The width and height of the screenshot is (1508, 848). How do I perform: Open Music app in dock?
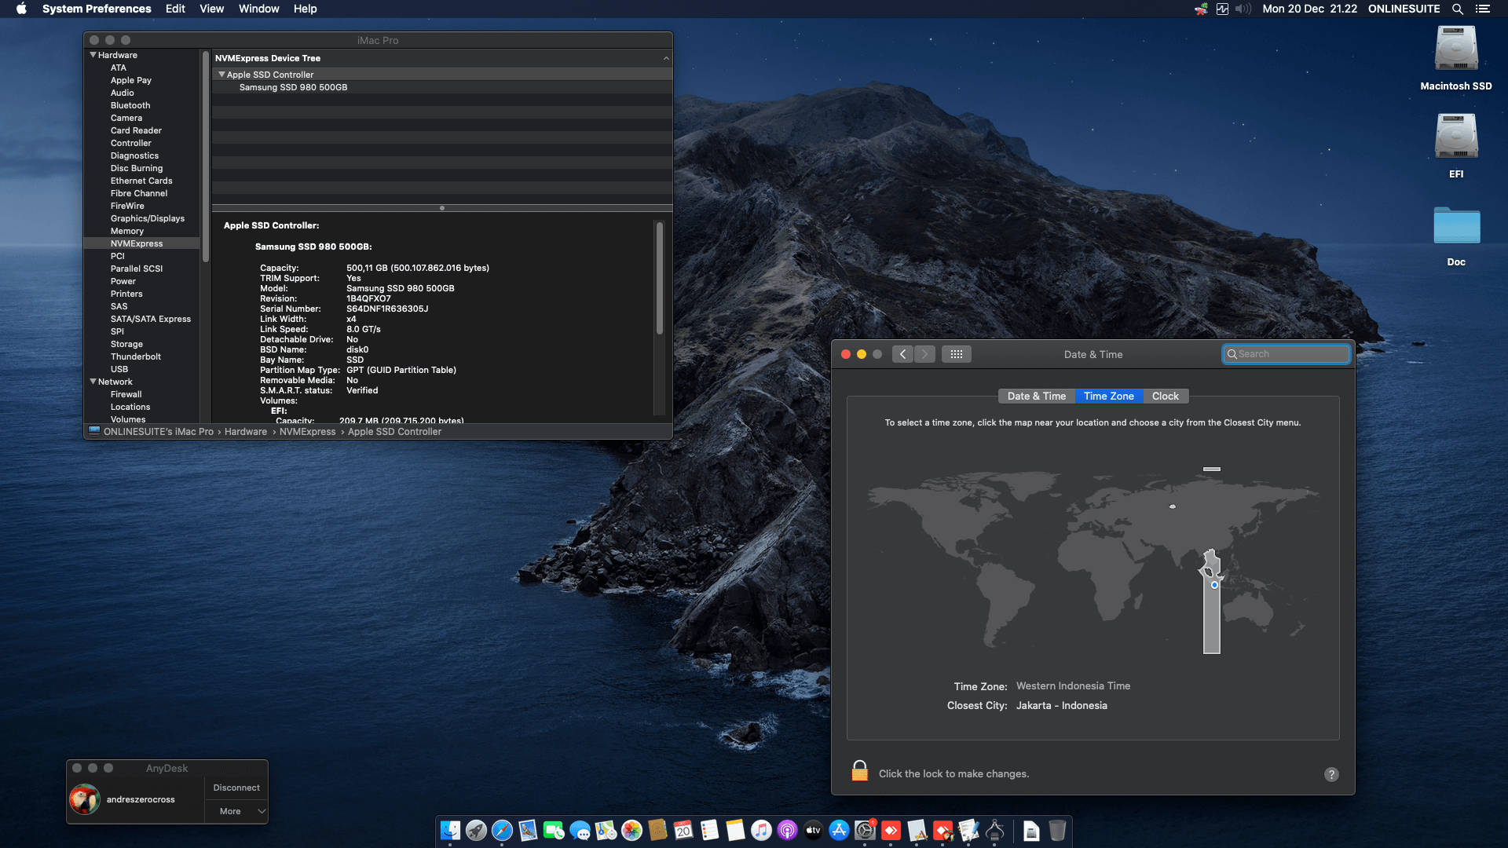point(761,830)
